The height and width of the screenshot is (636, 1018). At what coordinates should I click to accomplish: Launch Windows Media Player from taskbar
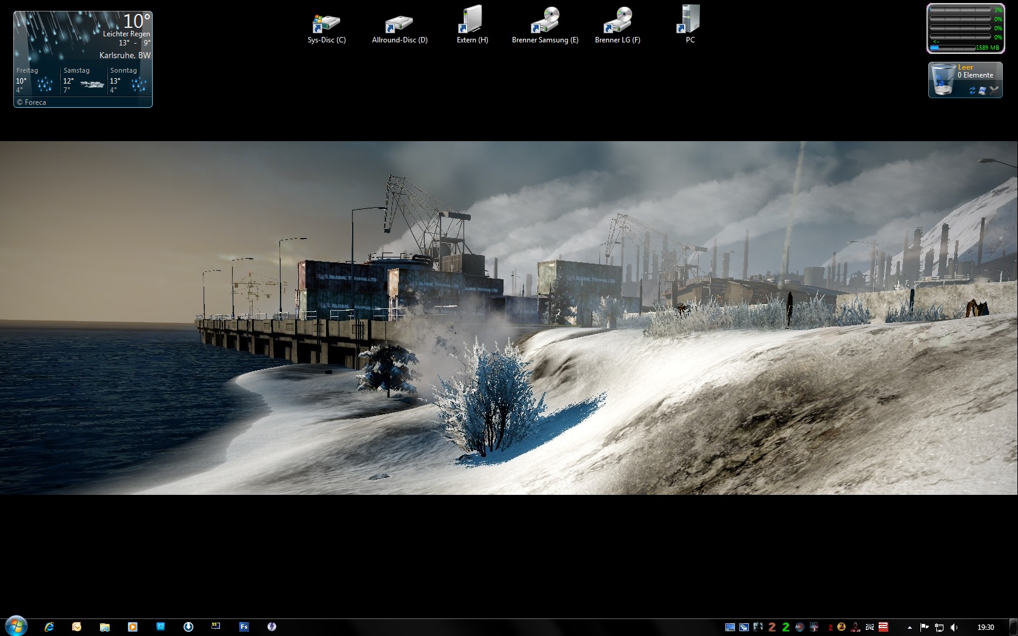tap(132, 627)
